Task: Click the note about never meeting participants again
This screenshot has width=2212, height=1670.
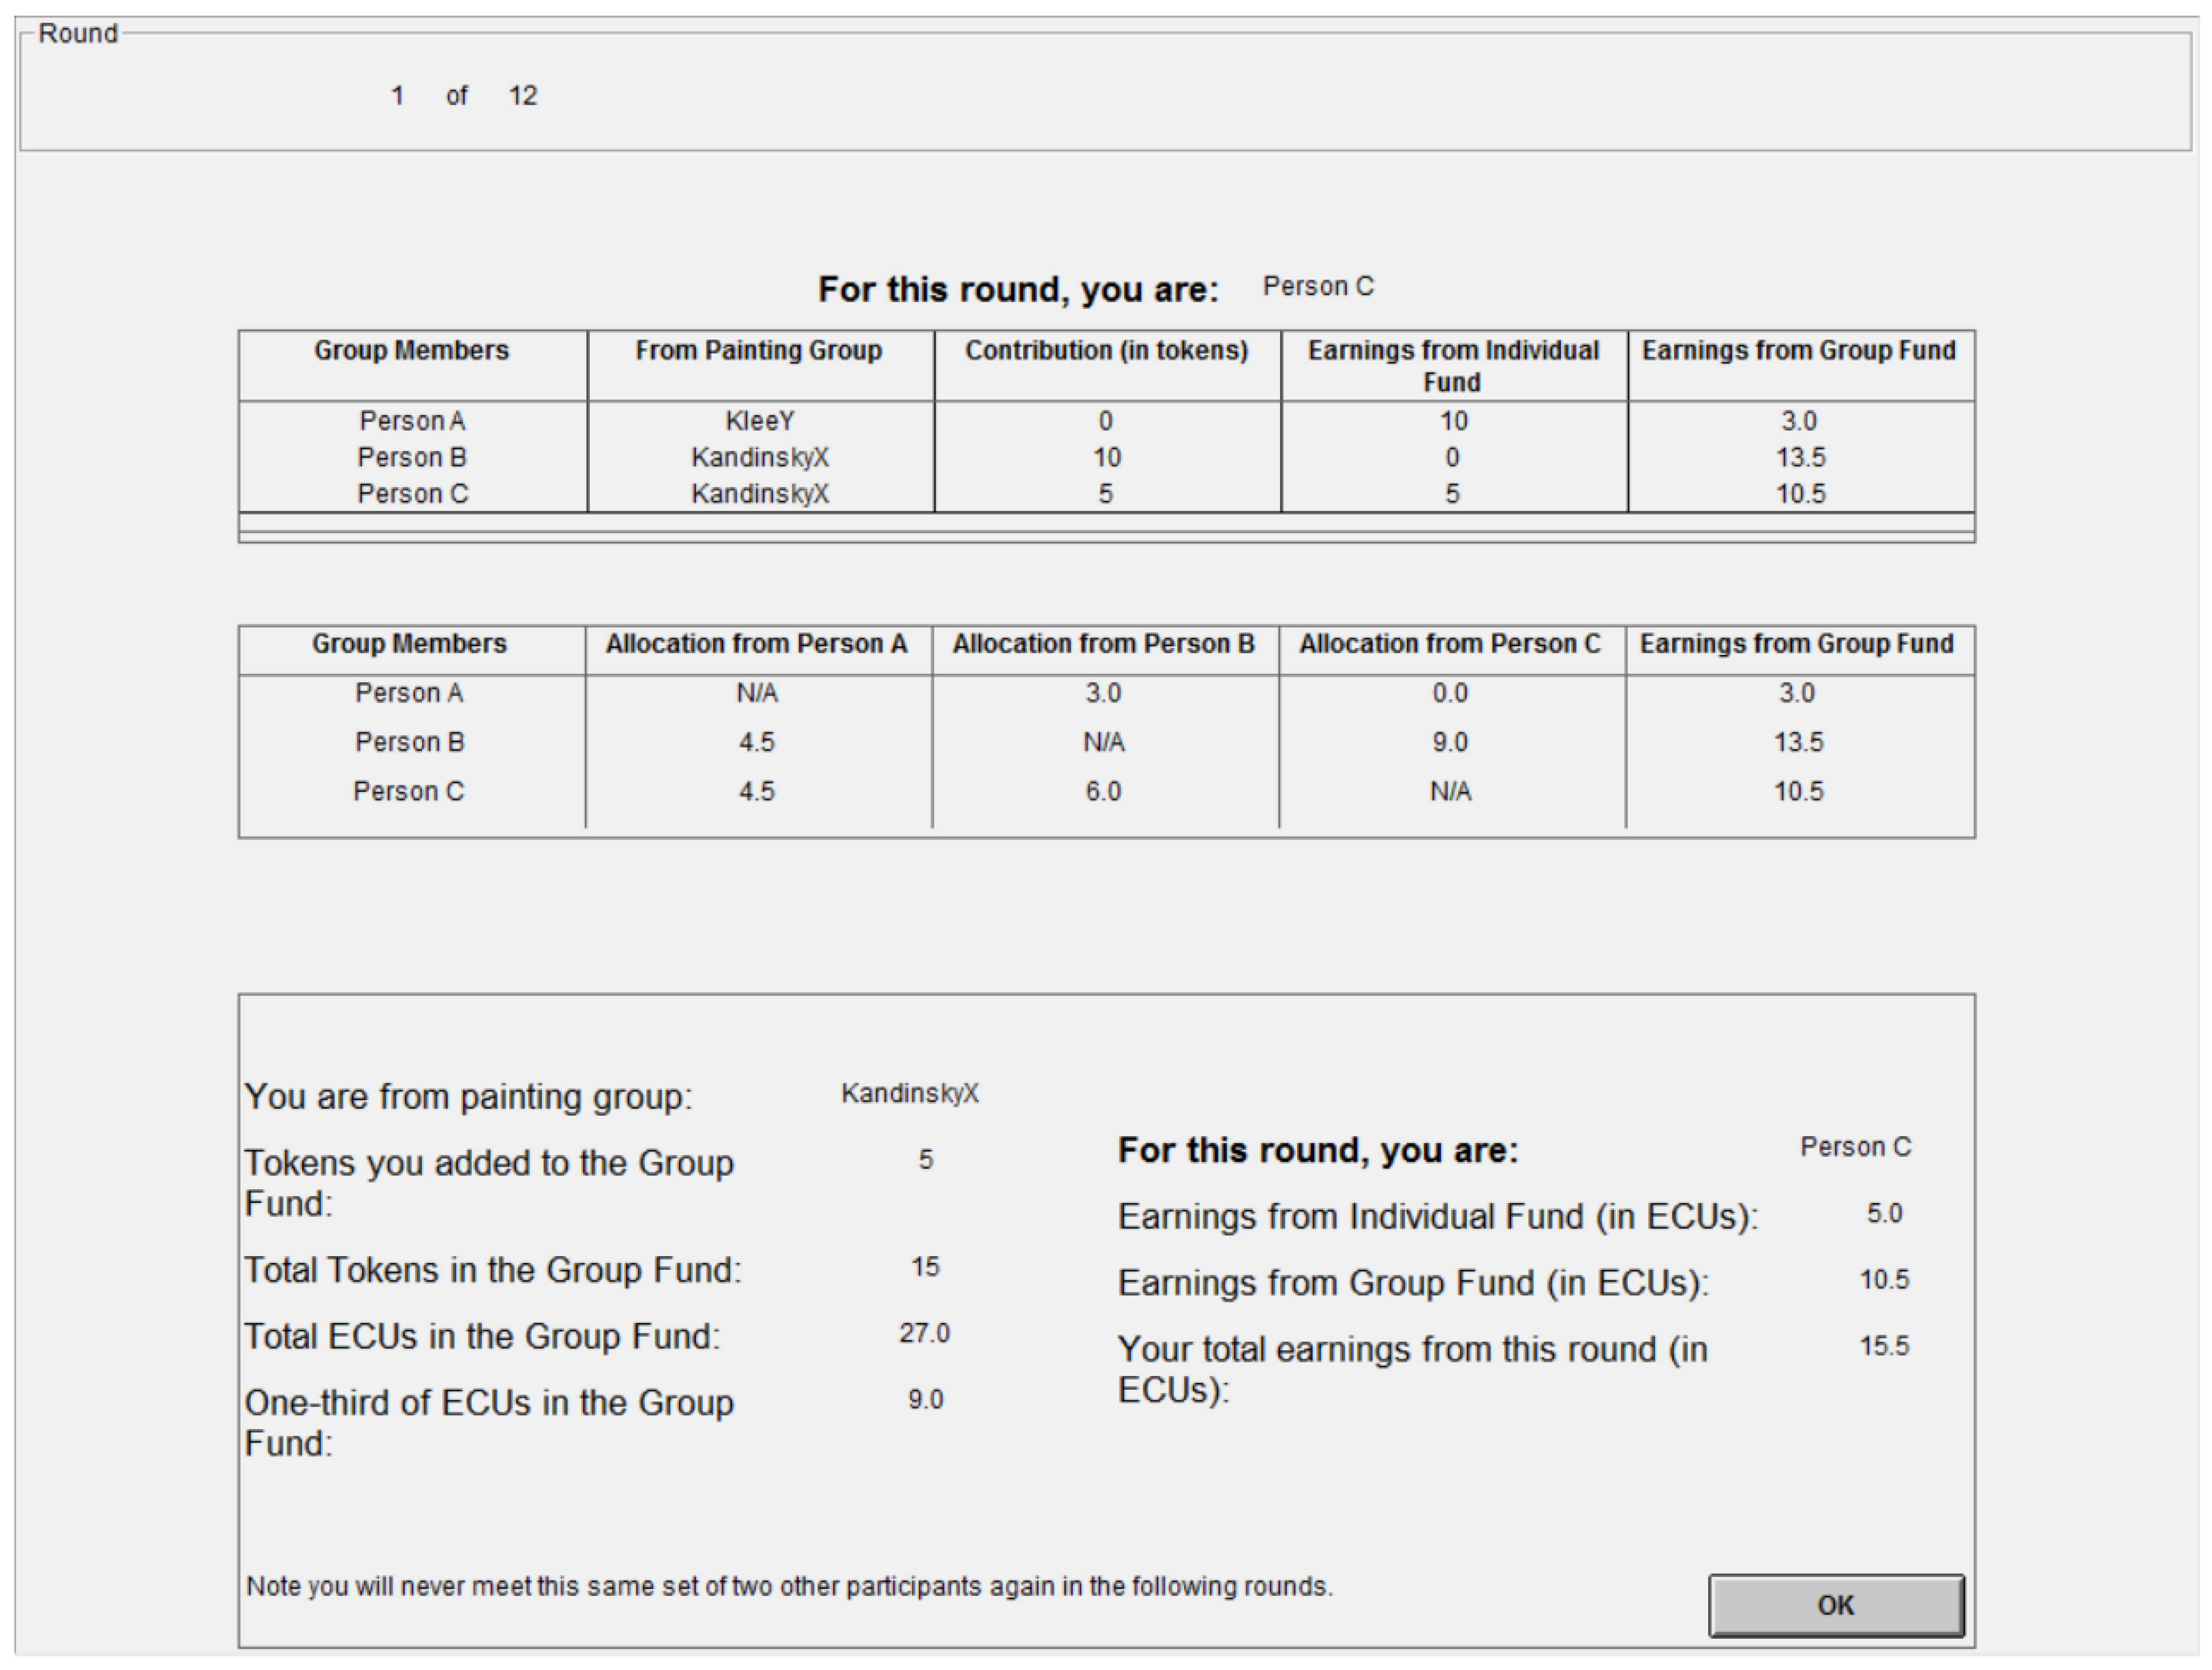Action: coord(789,1586)
